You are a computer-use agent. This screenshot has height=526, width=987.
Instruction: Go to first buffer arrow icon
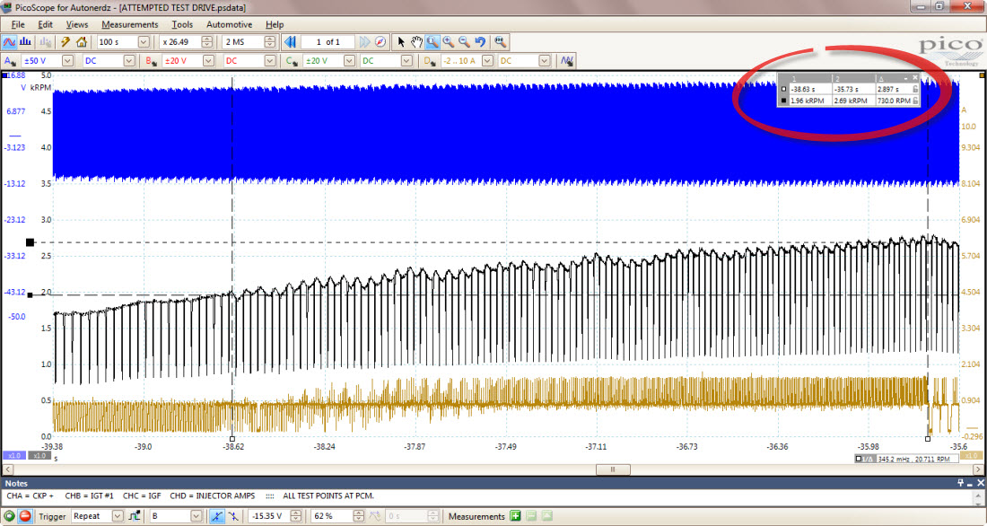click(290, 42)
